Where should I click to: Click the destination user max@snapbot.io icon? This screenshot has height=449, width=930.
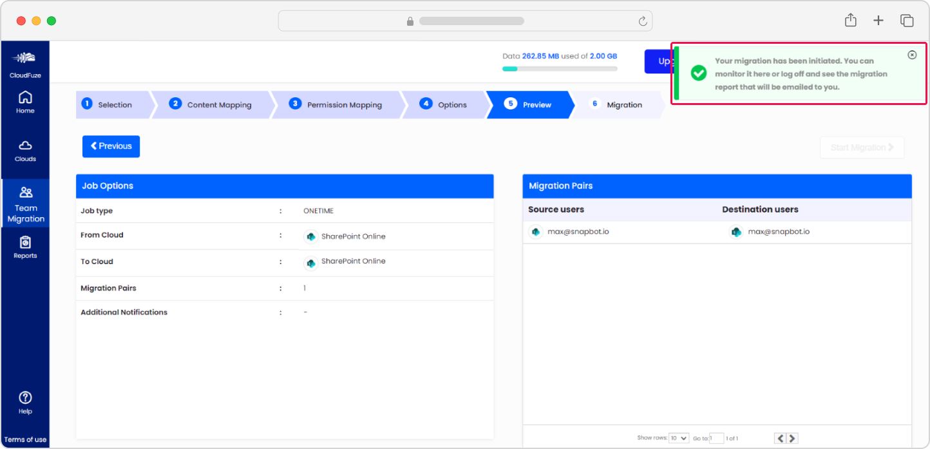[x=736, y=232]
